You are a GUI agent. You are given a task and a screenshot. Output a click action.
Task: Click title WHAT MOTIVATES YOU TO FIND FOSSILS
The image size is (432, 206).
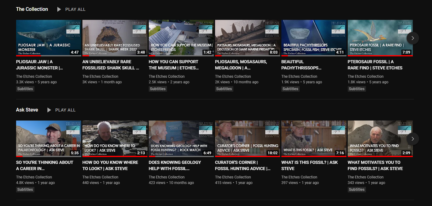click(x=375, y=165)
